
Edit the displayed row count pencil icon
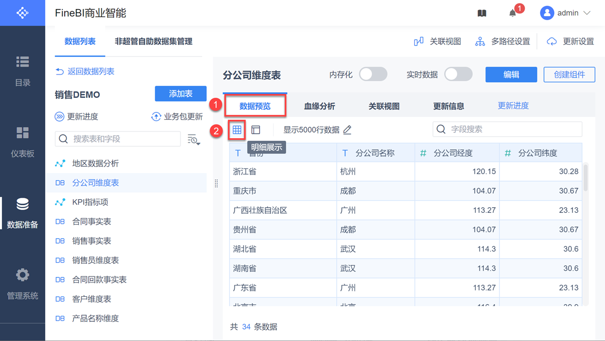point(347,130)
